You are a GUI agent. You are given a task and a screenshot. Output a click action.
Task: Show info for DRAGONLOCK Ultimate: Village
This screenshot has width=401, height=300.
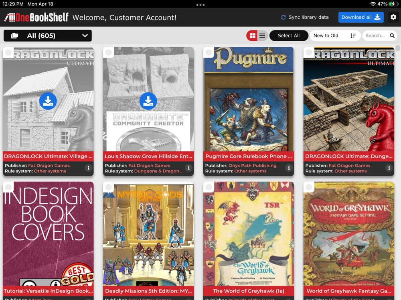click(x=89, y=168)
